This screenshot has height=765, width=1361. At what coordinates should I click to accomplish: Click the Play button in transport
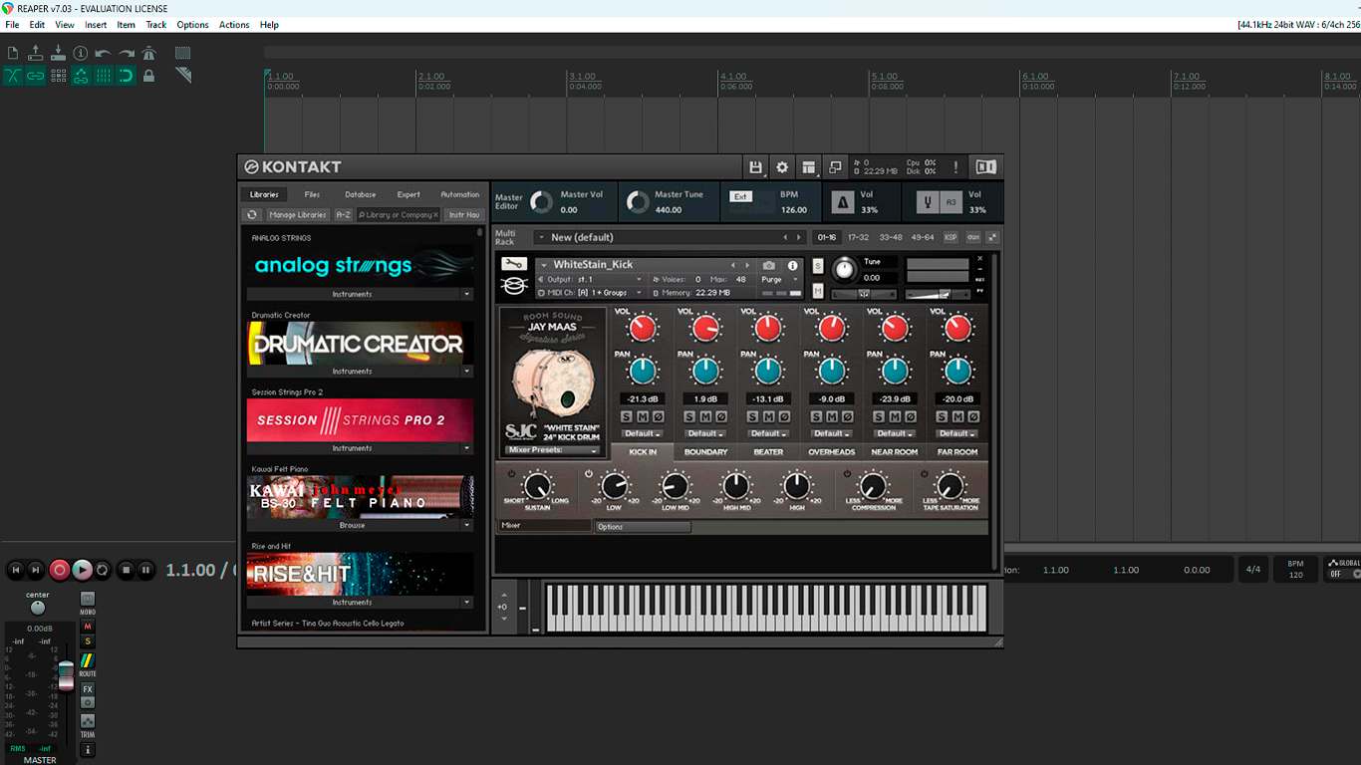[x=83, y=570]
